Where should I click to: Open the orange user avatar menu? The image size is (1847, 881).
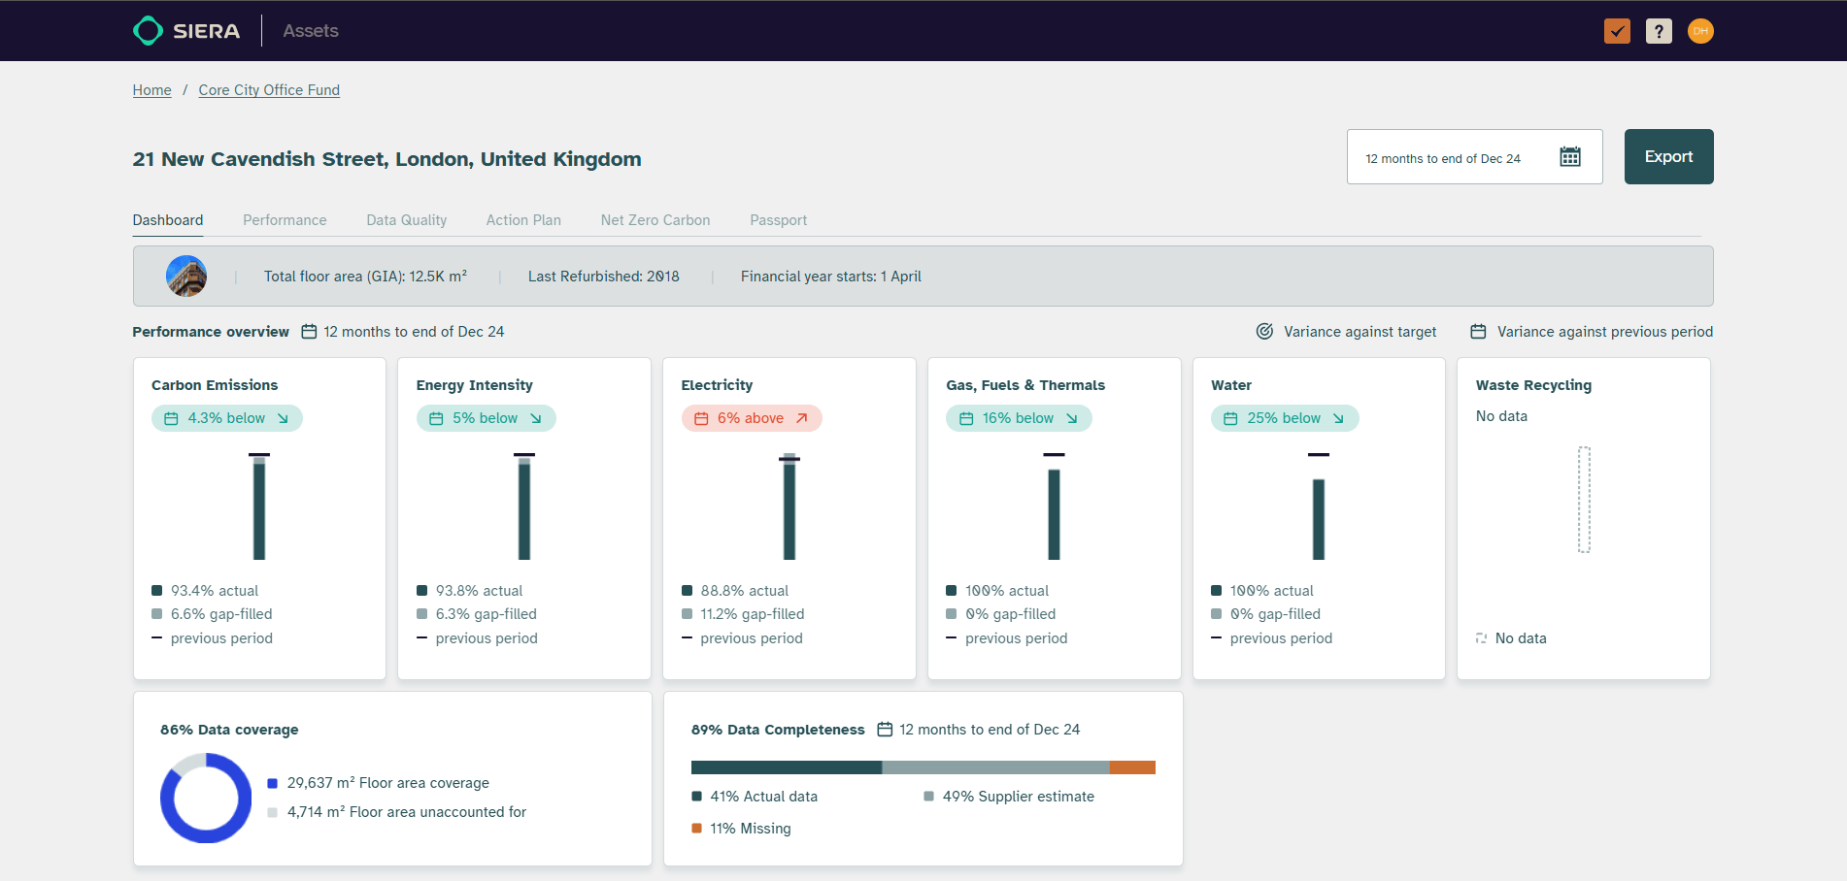point(1700,31)
